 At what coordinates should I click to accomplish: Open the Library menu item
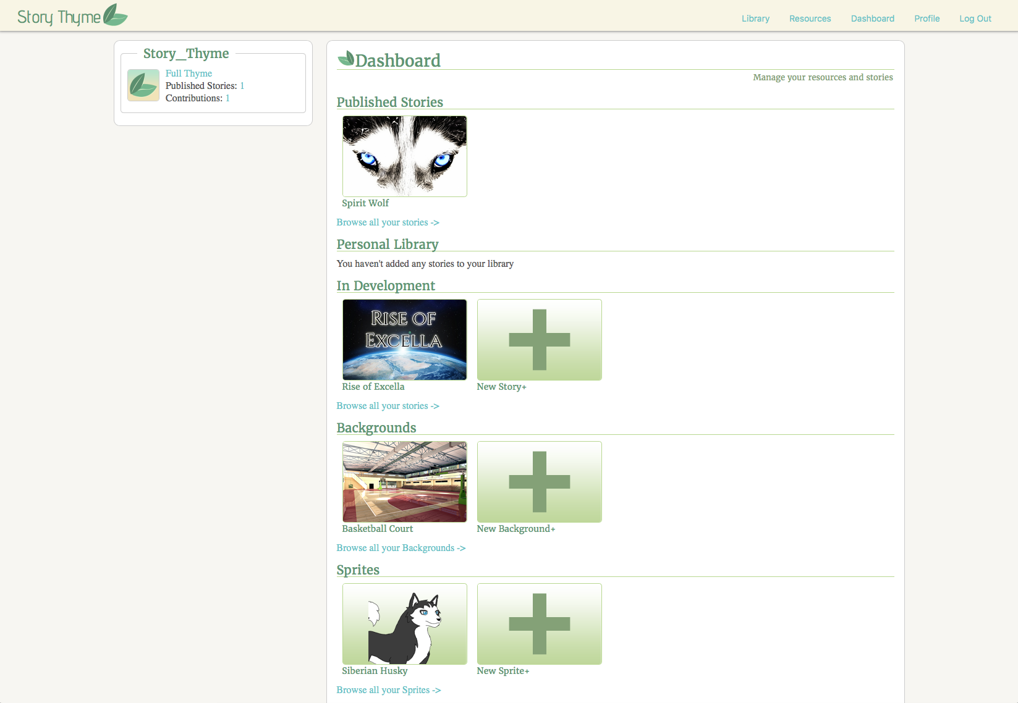(755, 19)
